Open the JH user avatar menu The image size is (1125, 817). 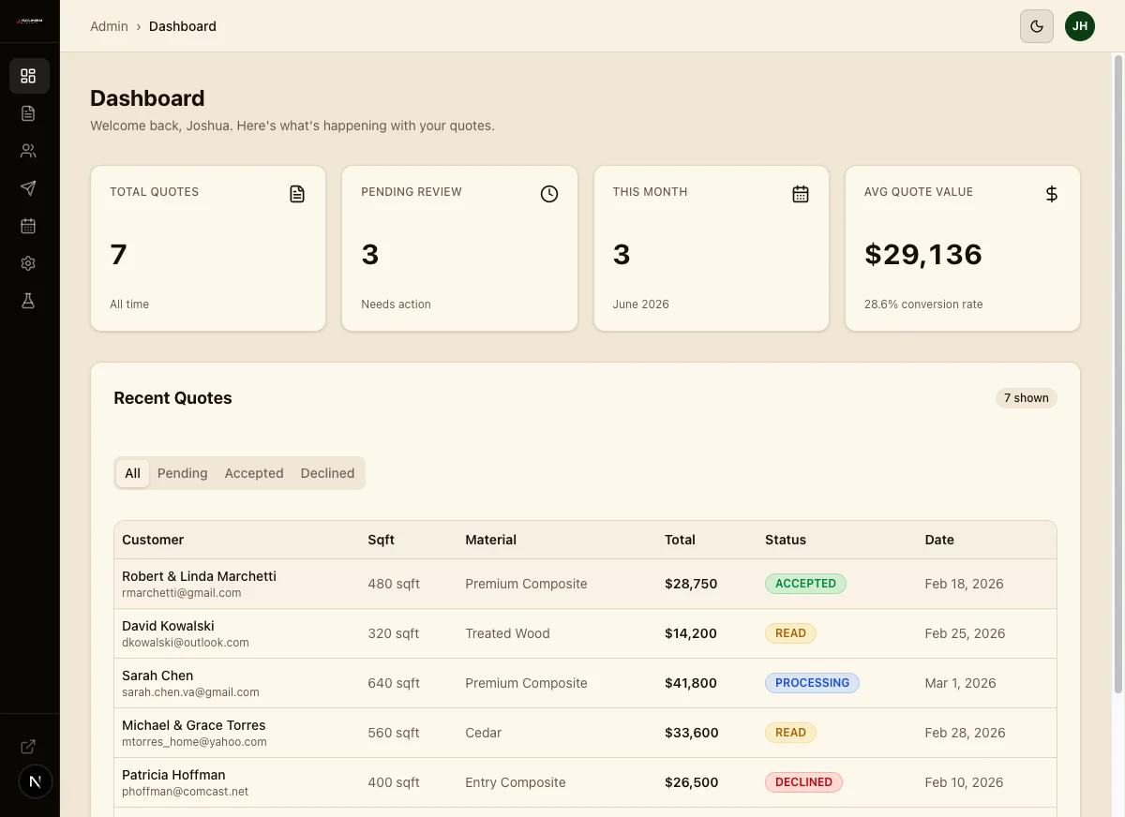(1080, 26)
